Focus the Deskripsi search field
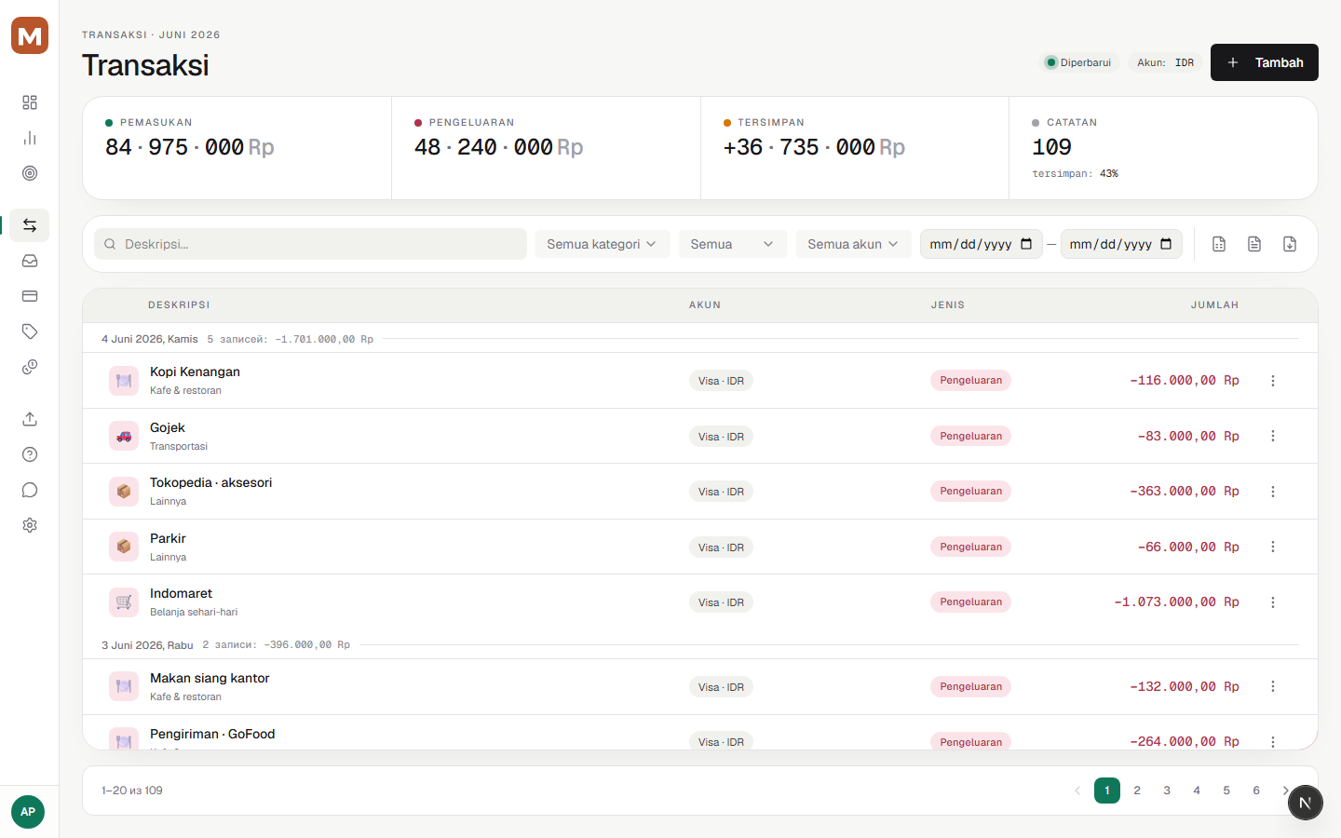The width and height of the screenshot is (1341, 838). 310,244
